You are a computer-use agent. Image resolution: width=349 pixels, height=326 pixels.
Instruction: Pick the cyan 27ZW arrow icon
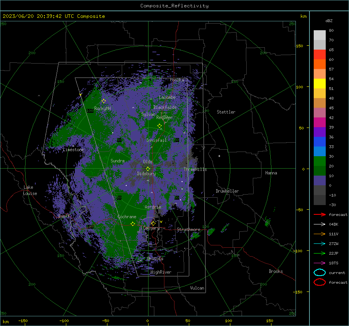click(320, 244)
